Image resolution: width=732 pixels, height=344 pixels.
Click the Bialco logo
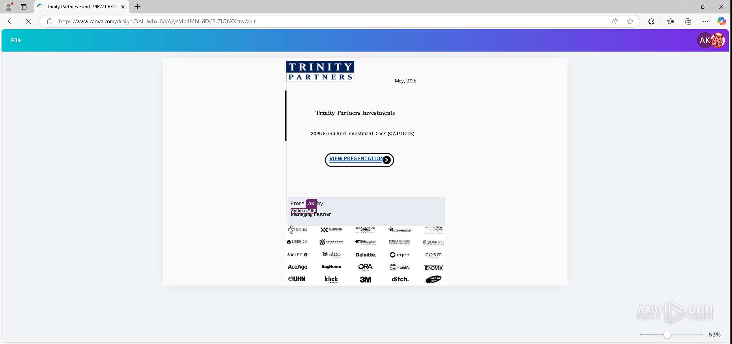pyautogui.click(x=331, y=254)
